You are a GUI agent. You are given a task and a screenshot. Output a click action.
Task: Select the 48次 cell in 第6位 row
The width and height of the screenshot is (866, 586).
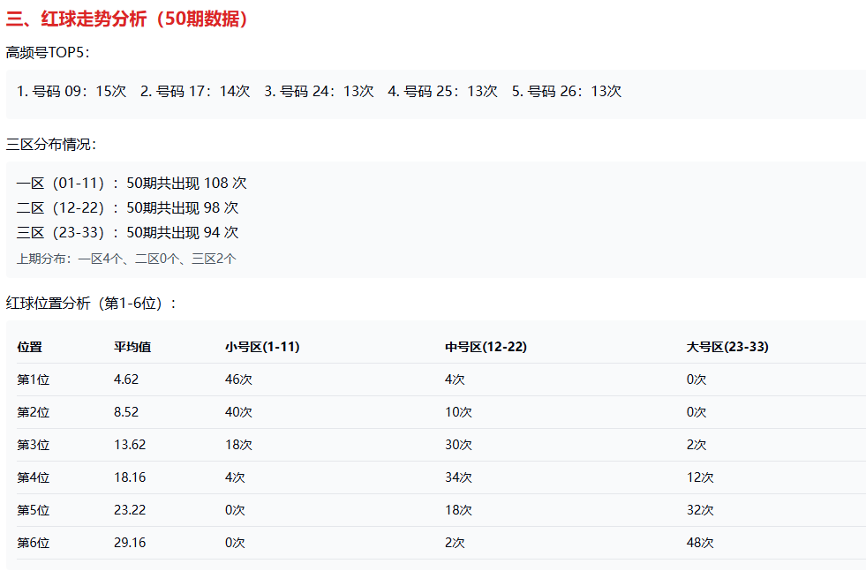click(x=700, y=543)
